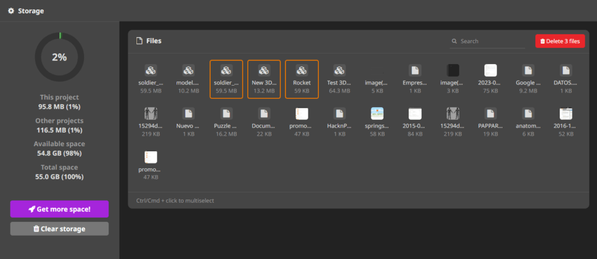
Task: Select the DATOS file icon
Action: click(566, 71)
